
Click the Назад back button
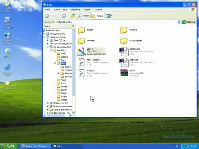(50, 16)
